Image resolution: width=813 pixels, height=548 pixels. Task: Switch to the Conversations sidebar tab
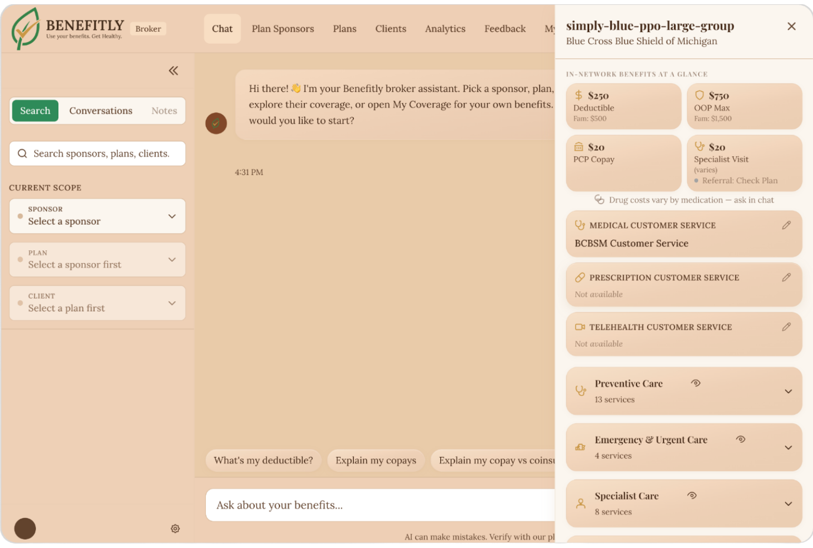click(x=101, y=110)
